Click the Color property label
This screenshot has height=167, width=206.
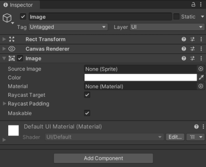[x=14, y=78]
